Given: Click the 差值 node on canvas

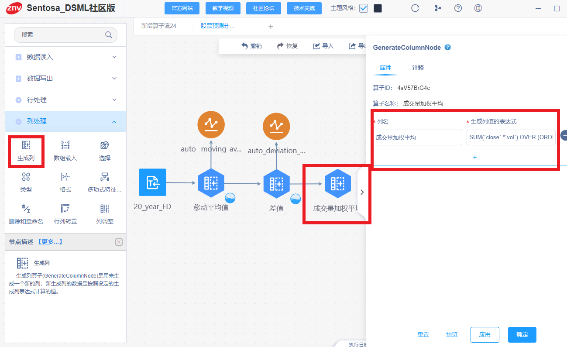Looking at the screenshot, I should pyautogui.click(x=276, y=184).
